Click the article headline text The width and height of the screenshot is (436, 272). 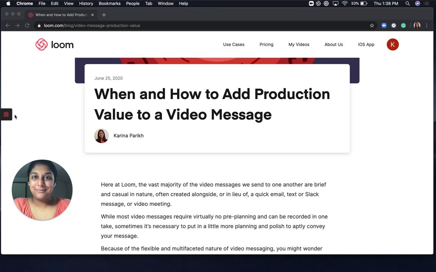click(x=212, y=104)
